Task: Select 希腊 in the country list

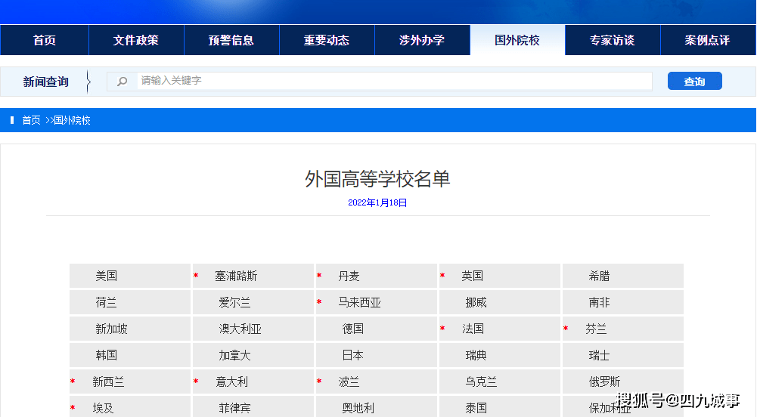Action: 599,276
